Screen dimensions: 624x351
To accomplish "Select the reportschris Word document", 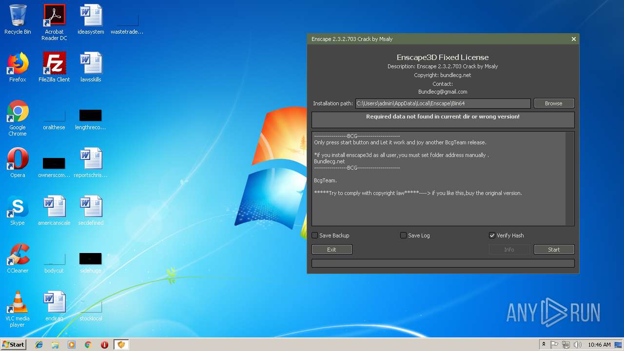I will pos(91,163).
